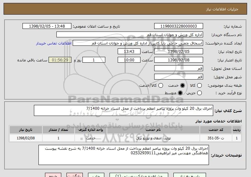Click the تعداد / مقدار column header
Image resolution: width=251 pixels, height=177 pixels.
[x=58, y=130]
